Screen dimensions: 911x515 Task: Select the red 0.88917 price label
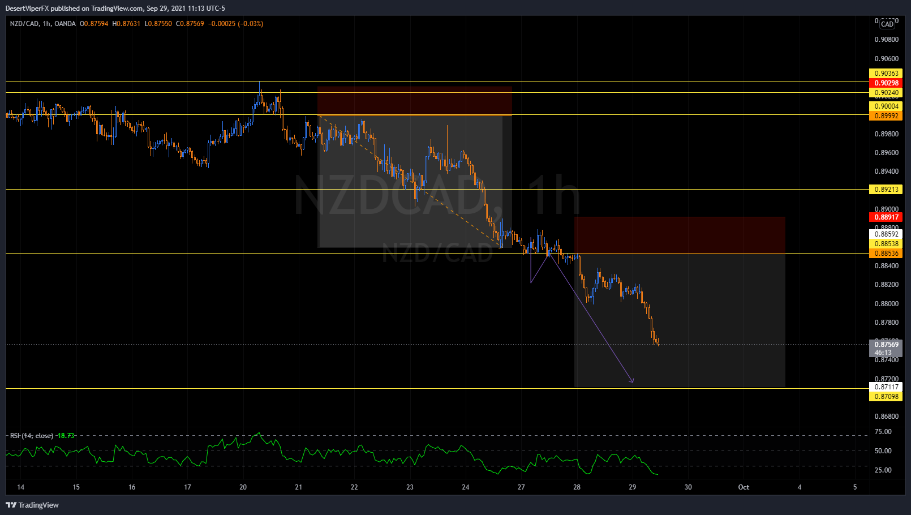(886, 217)
